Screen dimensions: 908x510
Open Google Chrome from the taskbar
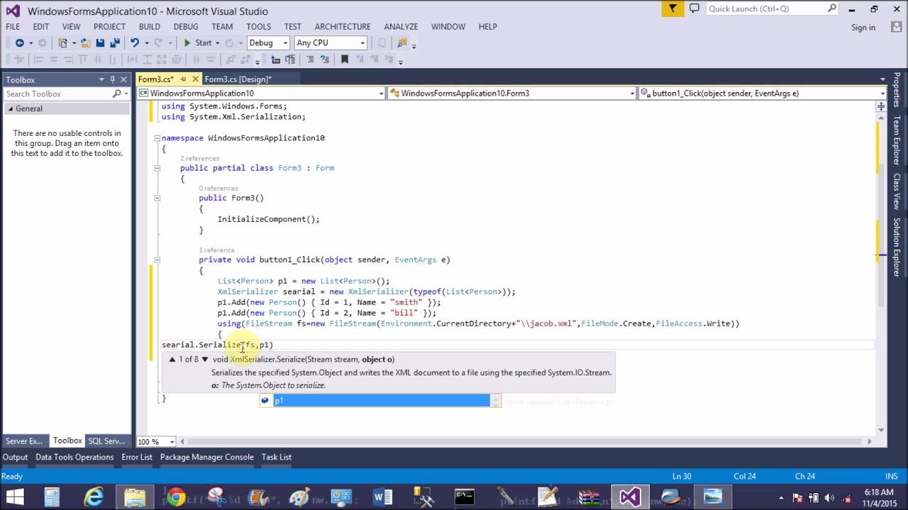(175, 497)
